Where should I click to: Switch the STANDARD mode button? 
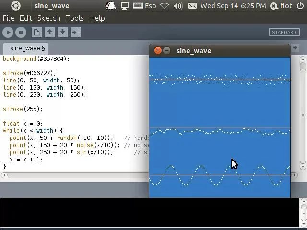click(284, 32)
